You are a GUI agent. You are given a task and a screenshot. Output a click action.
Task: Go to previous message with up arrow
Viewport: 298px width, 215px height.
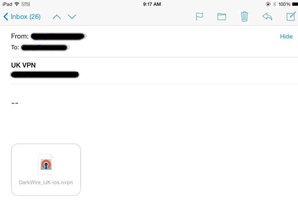pos(57,17)
